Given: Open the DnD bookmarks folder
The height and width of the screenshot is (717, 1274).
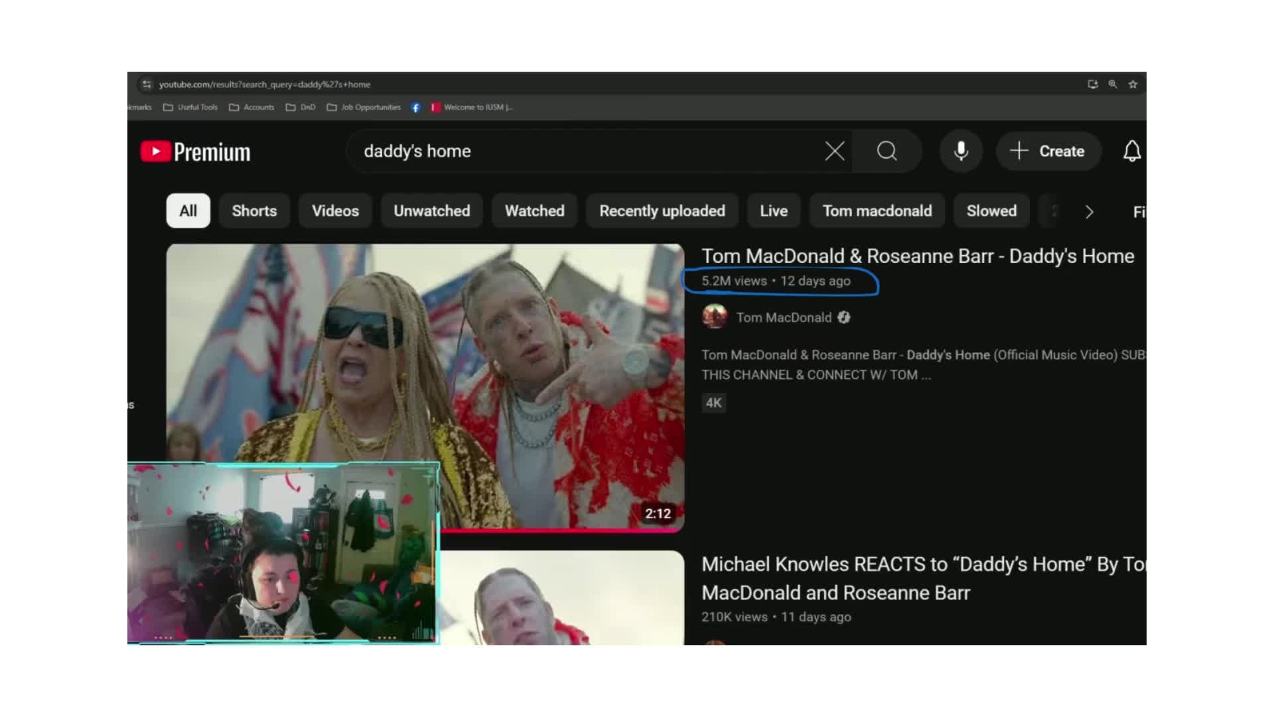Looking at the screenshot, I should coord(301,108).
